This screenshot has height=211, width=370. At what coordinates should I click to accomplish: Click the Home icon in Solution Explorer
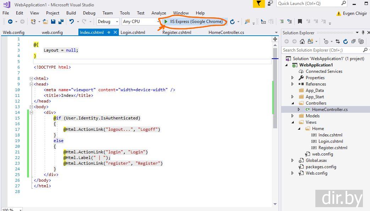coord(302,41)
